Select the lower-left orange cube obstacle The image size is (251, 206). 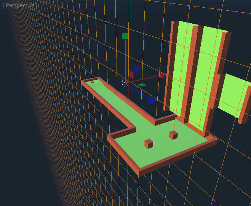click(x=149, y=144)
